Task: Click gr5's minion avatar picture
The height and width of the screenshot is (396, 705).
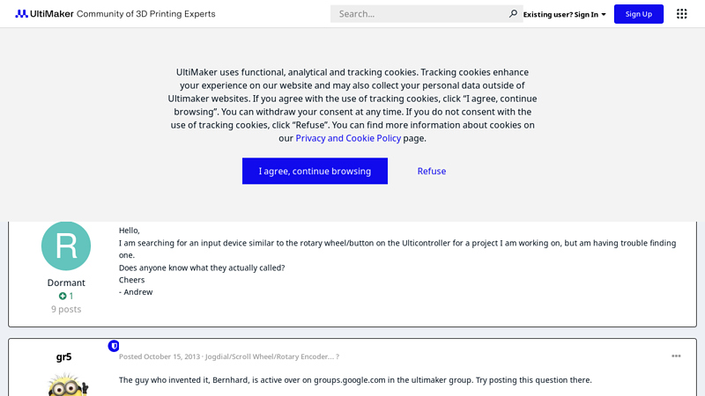Action: pos(66,385)
